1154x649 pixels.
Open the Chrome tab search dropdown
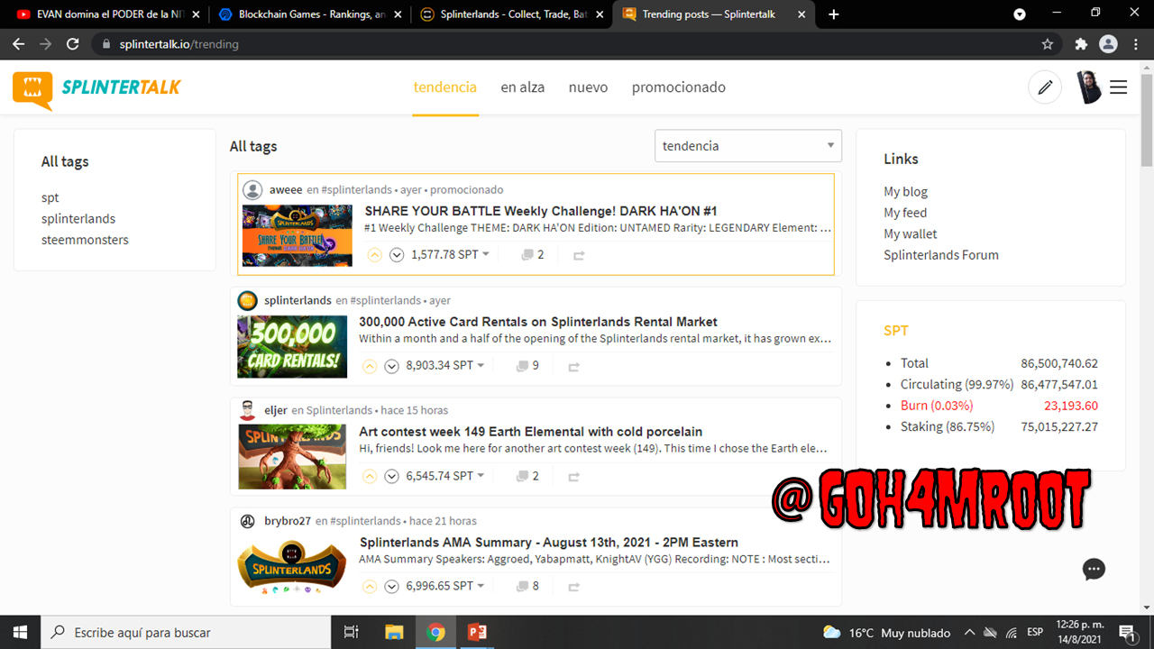[x=1020, y=14]
